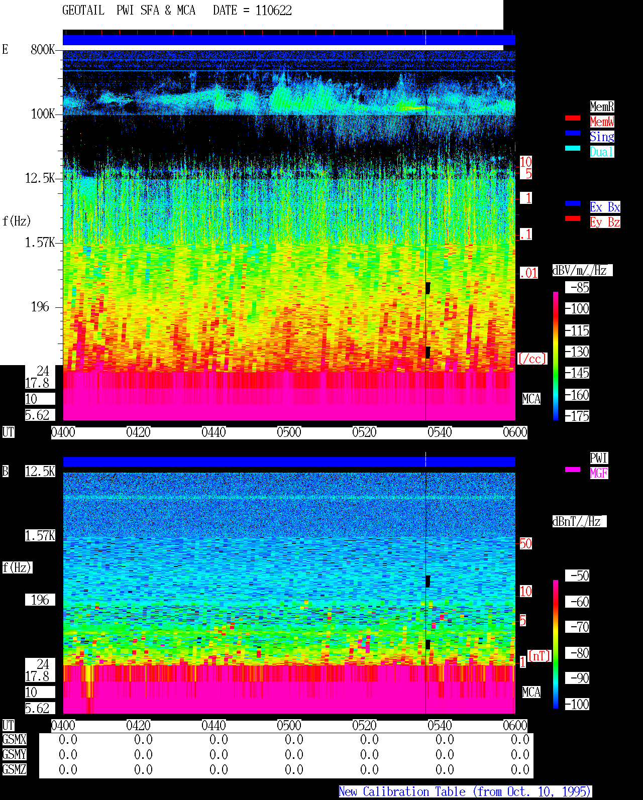Image resolution: width=643 pixels, height=800 pixels.
Task: Click the dBnT/√Hz magnetic color scale bar
Action: click(x=556, y=644)
